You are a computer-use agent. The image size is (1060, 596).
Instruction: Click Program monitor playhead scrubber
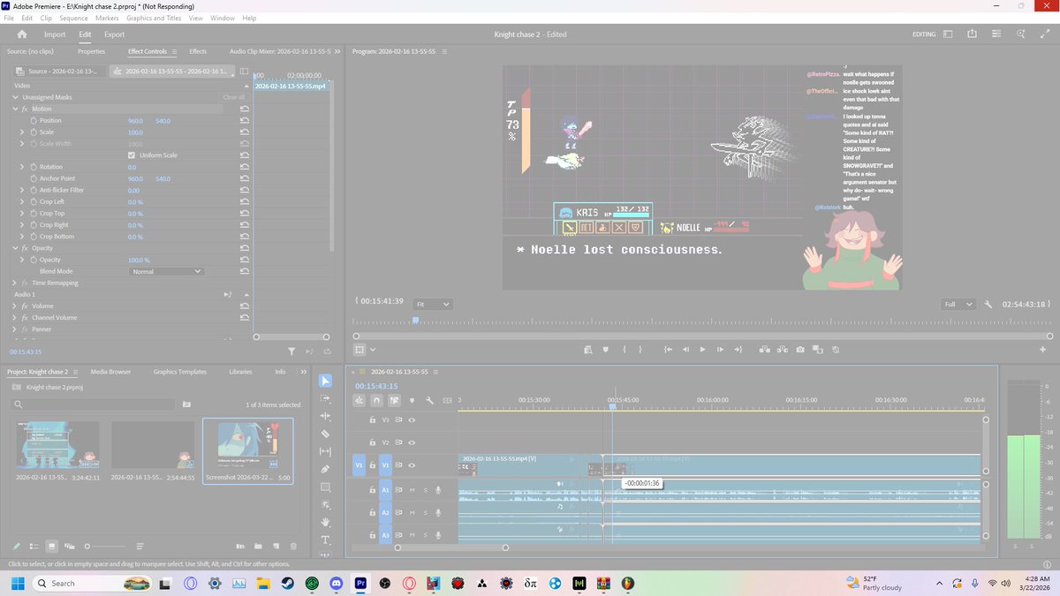point(415,321)
